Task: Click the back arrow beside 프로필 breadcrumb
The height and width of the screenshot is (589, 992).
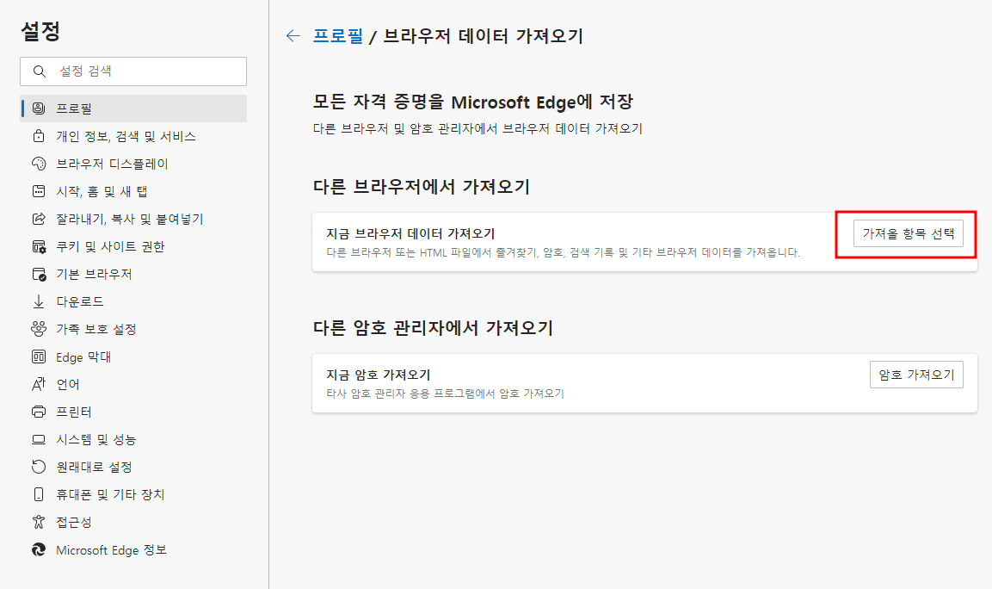Action: 293,36
